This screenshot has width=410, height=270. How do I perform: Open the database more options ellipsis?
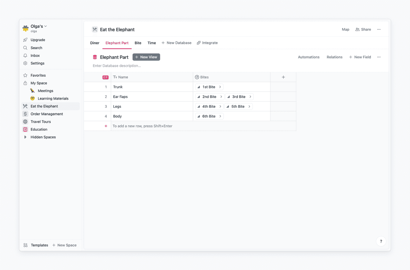(x=379, y=57)
